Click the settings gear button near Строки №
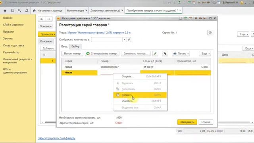 (x=210, y=33)
